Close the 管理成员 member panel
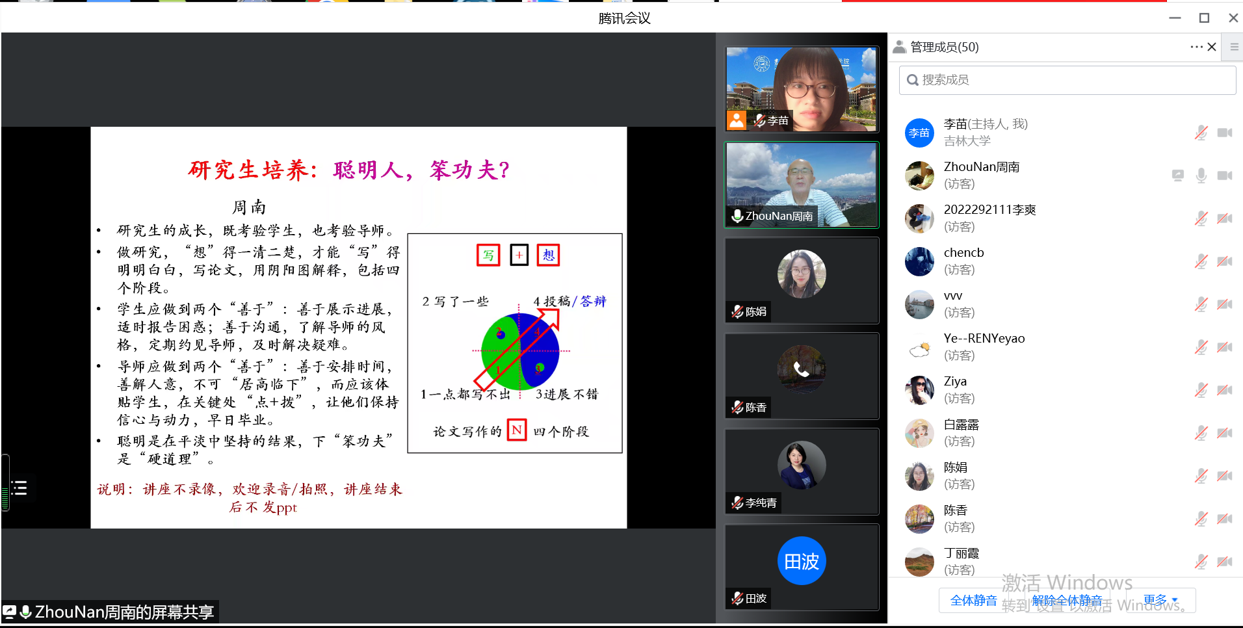This screenshot has width=1243, height=628. (1212, 47)
